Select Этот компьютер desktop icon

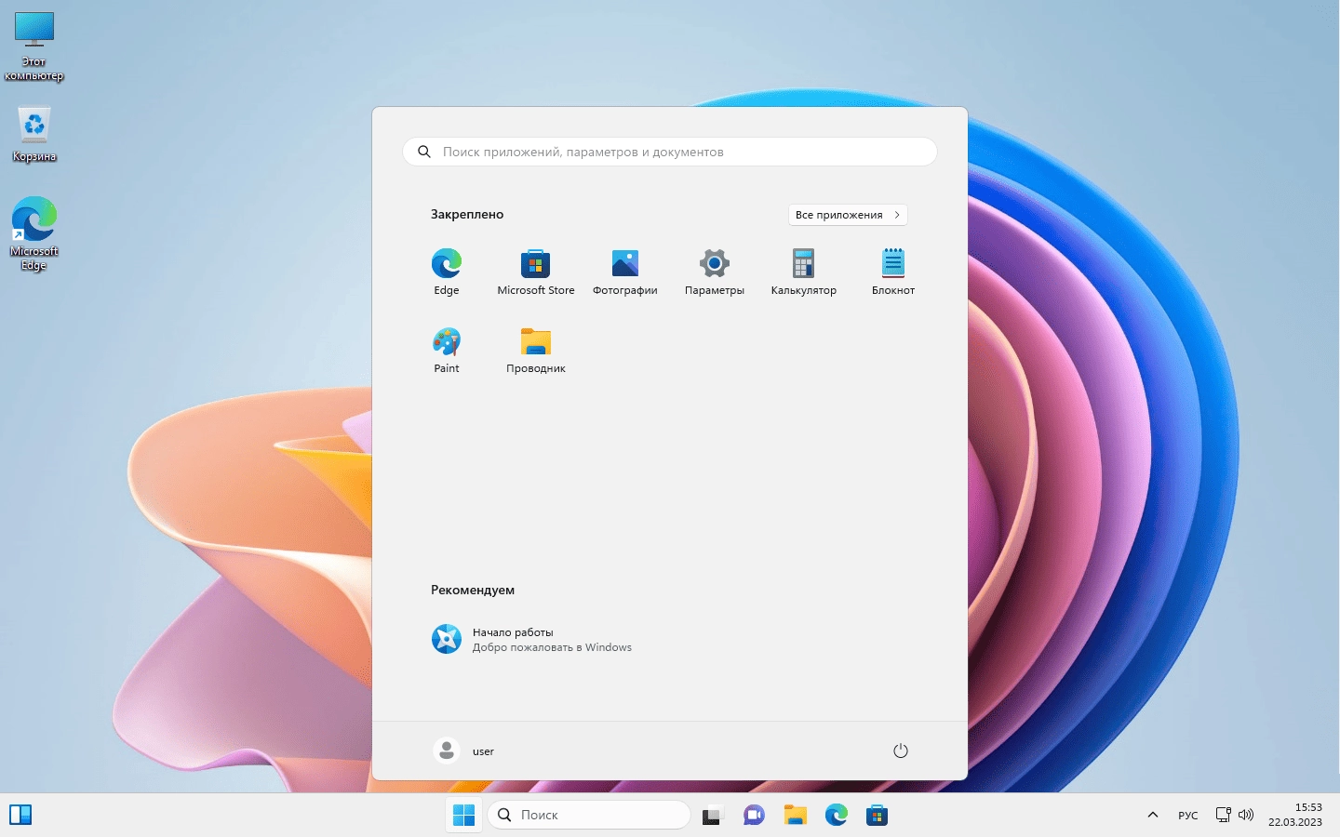click(34, 46)
